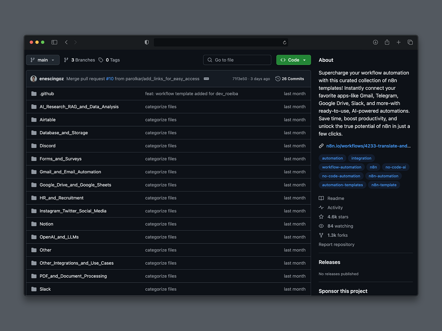The image size is (442, 331).
Task: Open the Readme using the book icon
Action: pyautogui.click(x=321, y=198)
